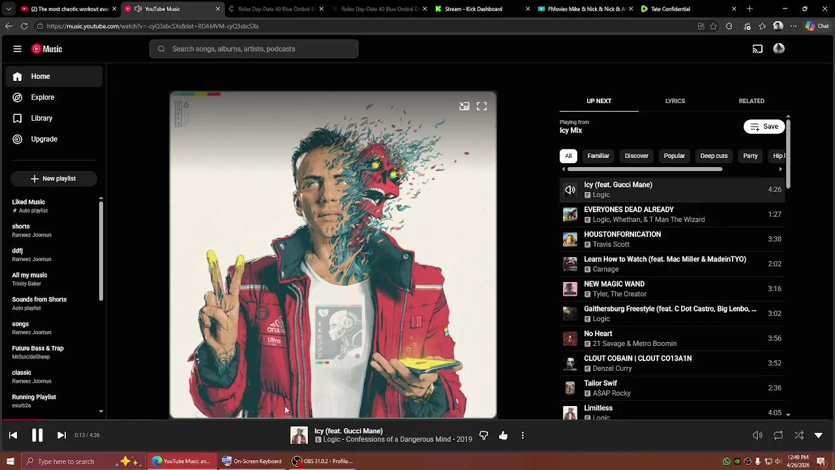Create a New playlist
835x470 pixels.
coord(53,178)
